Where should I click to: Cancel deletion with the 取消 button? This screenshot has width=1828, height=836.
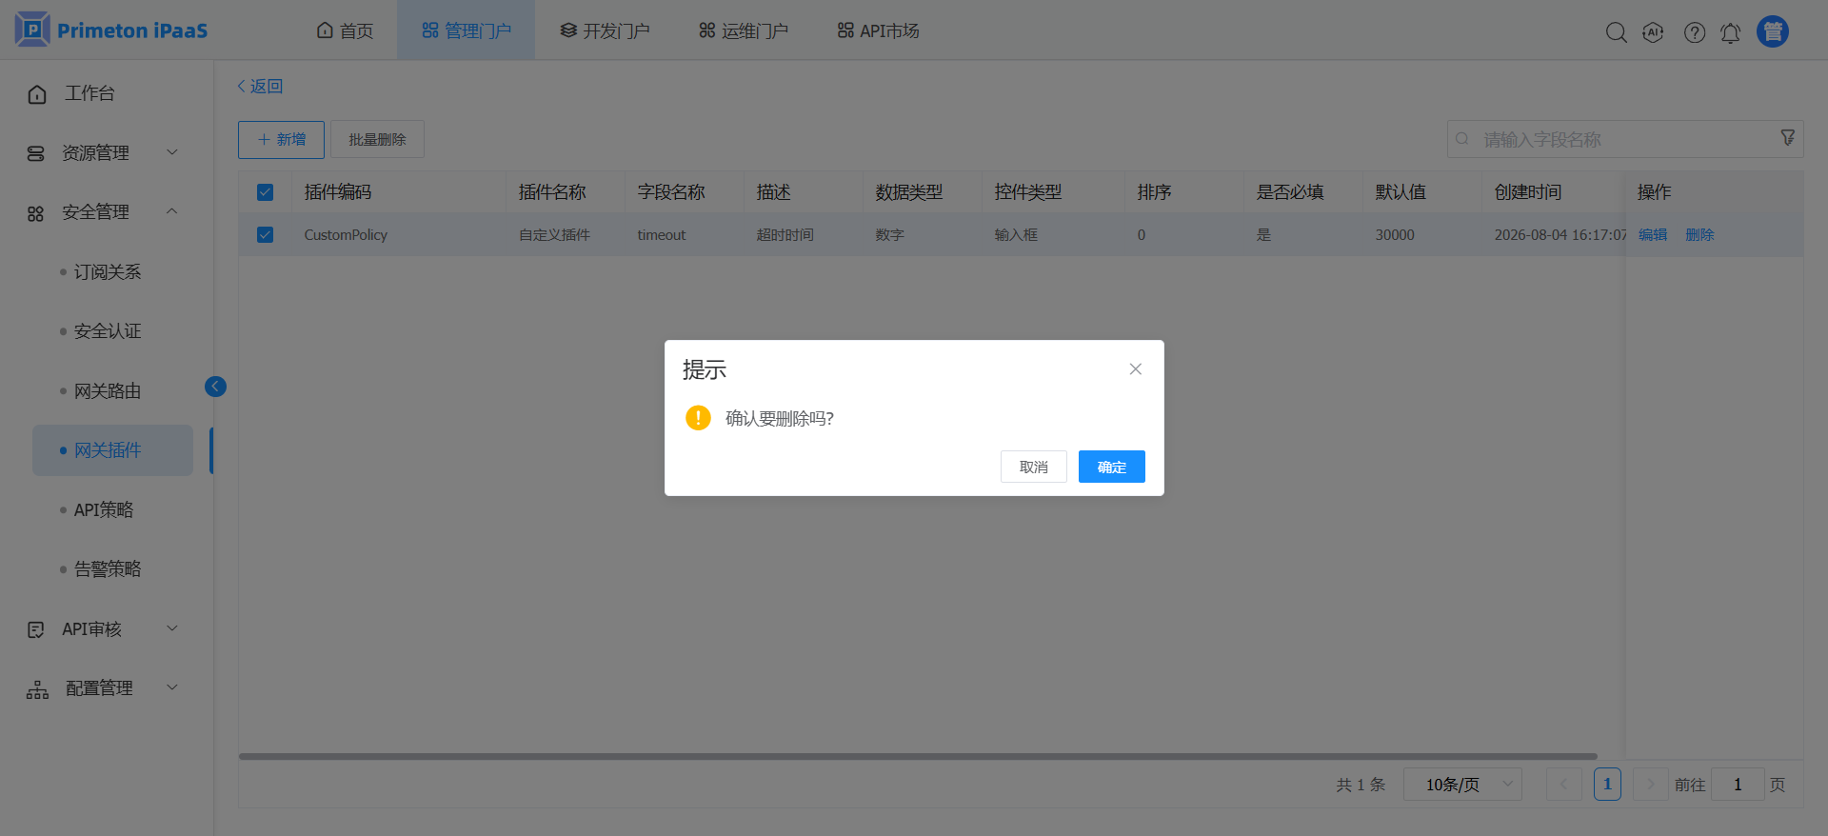tap(1034, 467)
